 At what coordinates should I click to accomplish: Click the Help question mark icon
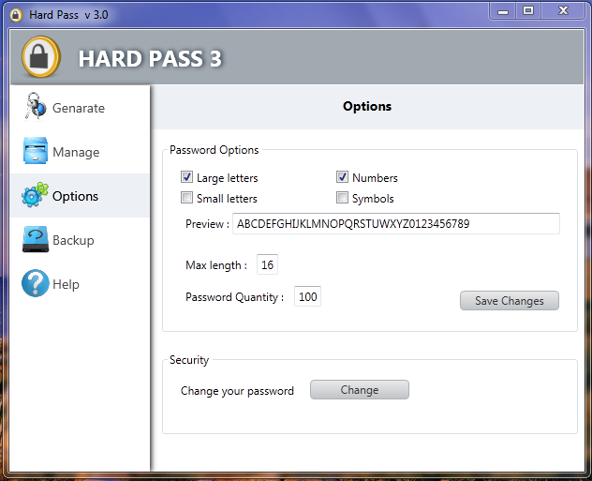click(x=36, y=283)
